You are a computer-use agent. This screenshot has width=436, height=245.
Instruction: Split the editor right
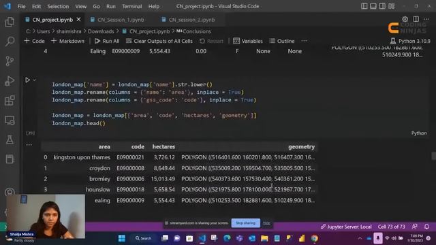tap(416, 19)
